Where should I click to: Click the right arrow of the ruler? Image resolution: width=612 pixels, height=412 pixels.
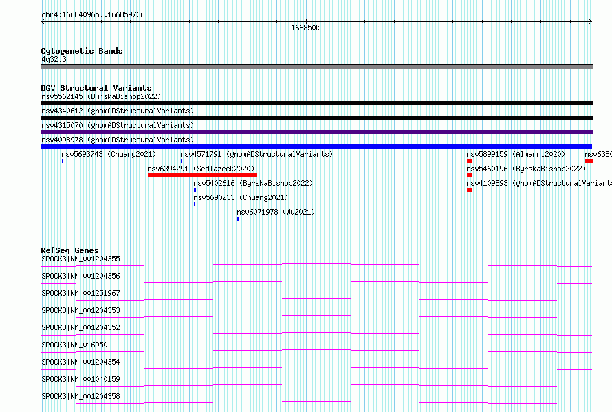coord(591,22)
